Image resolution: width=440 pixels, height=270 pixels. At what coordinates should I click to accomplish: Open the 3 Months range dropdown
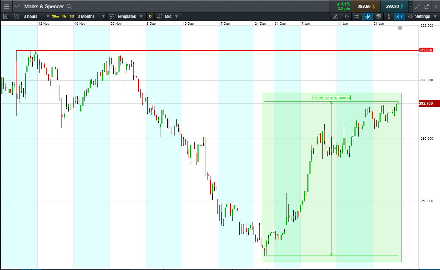91,16
